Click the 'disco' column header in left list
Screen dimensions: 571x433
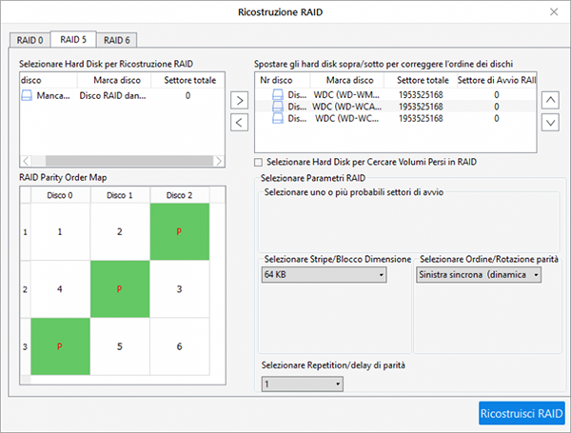pyautogui.click(x=49, y=80)
